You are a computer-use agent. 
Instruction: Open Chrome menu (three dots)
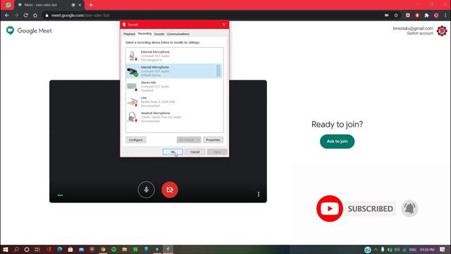point(445,16)
